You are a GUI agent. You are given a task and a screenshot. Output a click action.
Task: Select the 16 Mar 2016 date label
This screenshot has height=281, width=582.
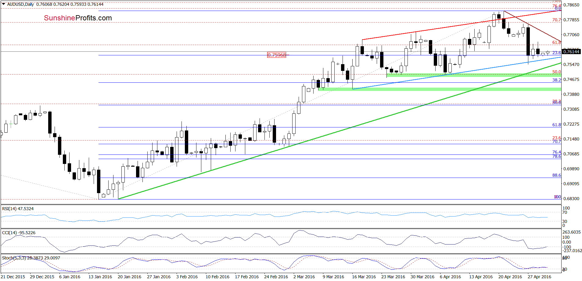click(364, 277)
